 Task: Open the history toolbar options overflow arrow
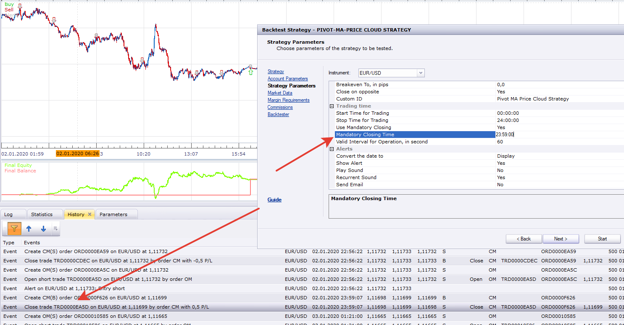(55, 229)
